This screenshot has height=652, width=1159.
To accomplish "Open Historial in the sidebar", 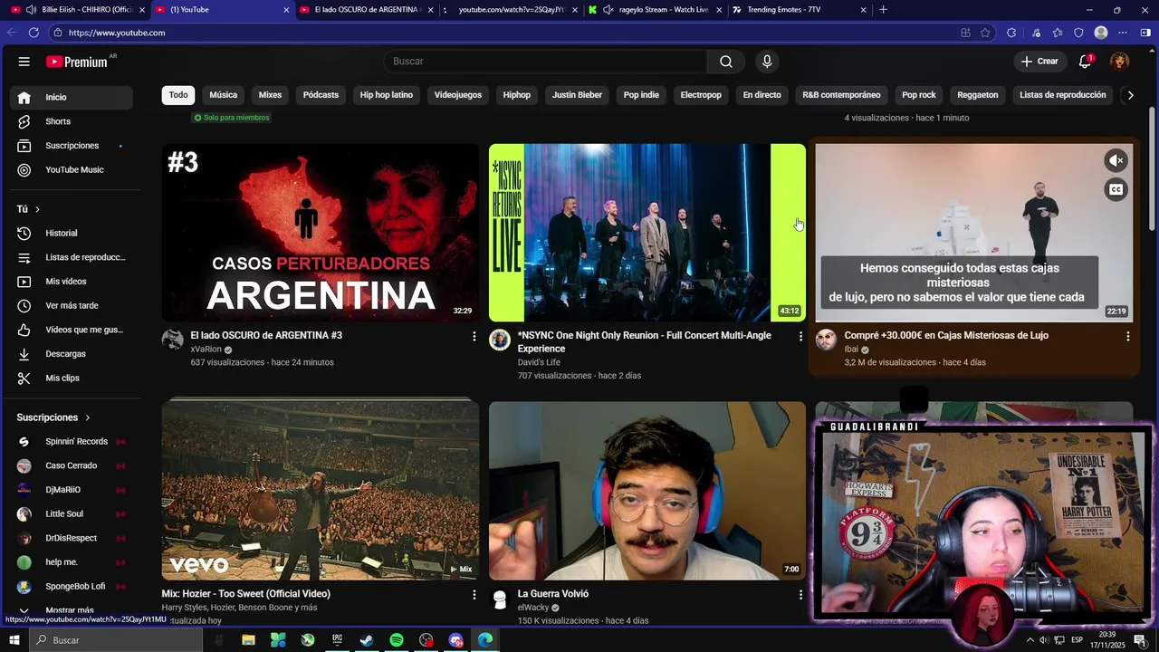I will pyautogui.click(x=72, y=234).
